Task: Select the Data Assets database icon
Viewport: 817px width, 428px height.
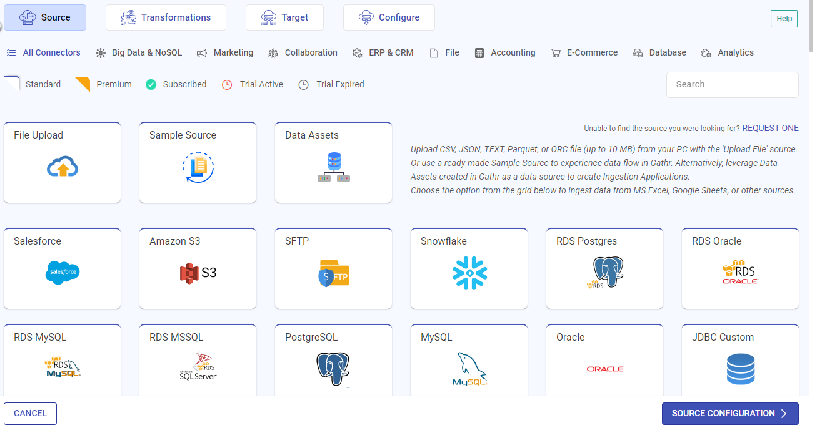Action: click(333, 167)
